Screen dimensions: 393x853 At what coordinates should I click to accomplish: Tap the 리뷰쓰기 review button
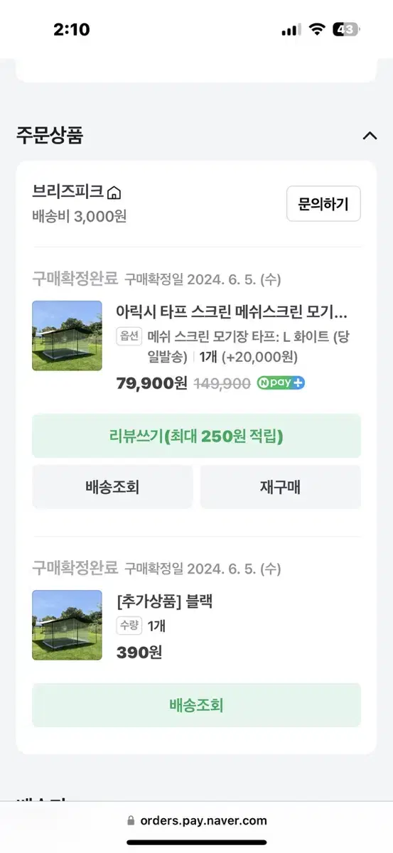point(196,436)
